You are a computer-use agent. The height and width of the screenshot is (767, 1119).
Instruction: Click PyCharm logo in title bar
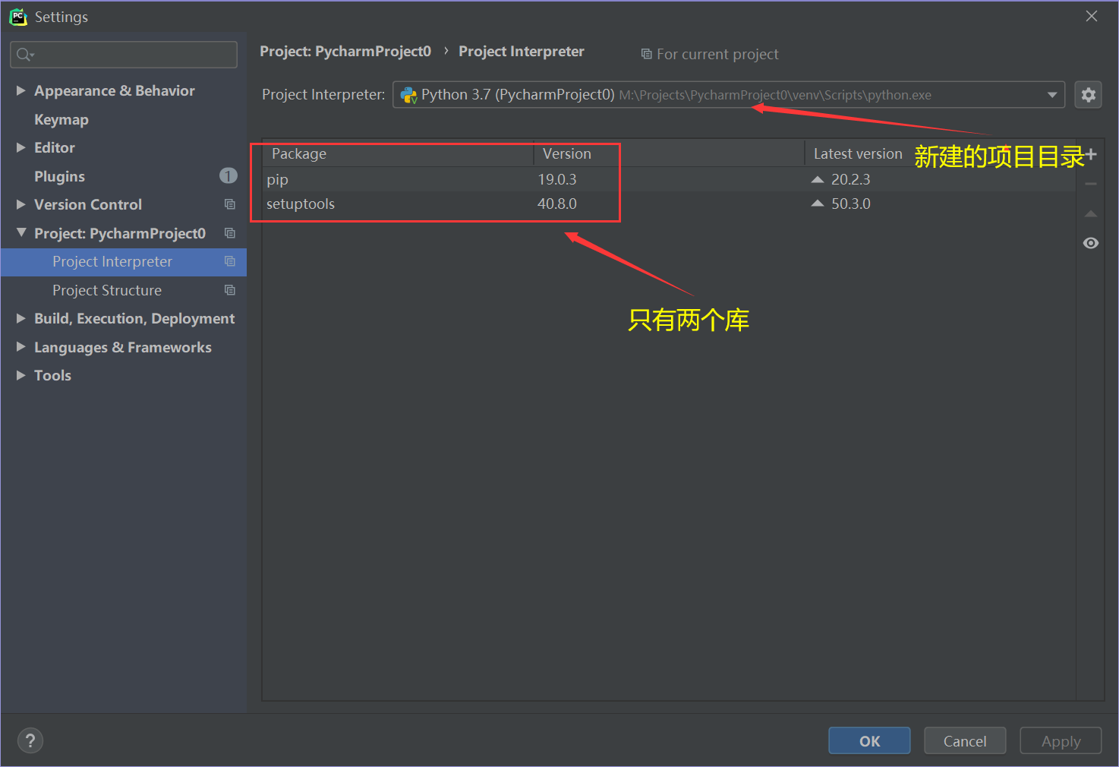click(18, 17)
